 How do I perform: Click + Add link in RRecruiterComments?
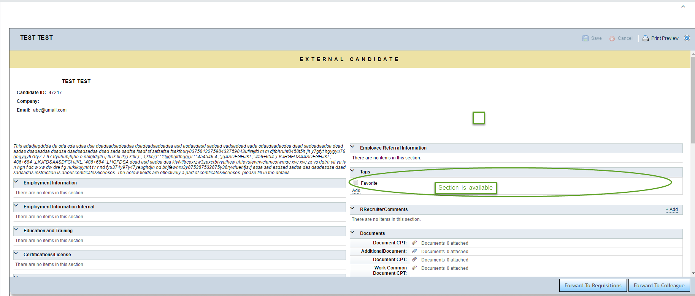[x=672, y=209]
